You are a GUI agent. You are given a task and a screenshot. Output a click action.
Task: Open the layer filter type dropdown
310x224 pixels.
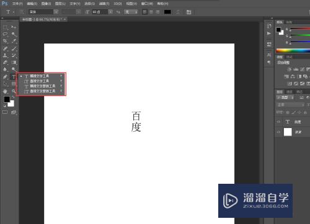(x=286, y=97)
